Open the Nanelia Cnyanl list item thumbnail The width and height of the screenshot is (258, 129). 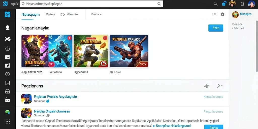[x=26, y=113]
